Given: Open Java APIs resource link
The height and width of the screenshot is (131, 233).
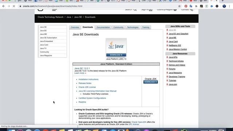Looking at the screenshot, I should click(173, 57).
